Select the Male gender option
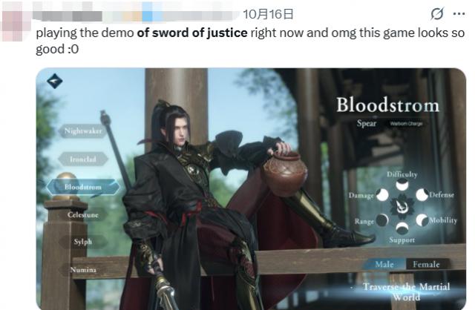This screenshot has height=310, width=475. point(384,264)
